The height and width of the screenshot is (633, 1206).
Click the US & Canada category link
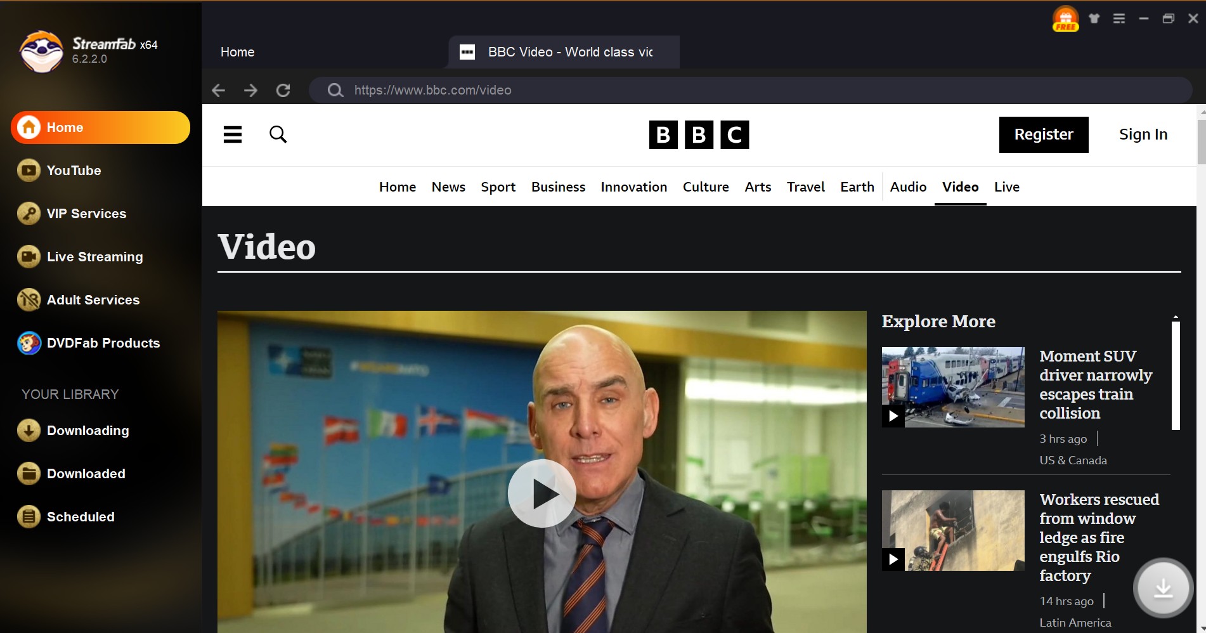(x=1073, y=460)
